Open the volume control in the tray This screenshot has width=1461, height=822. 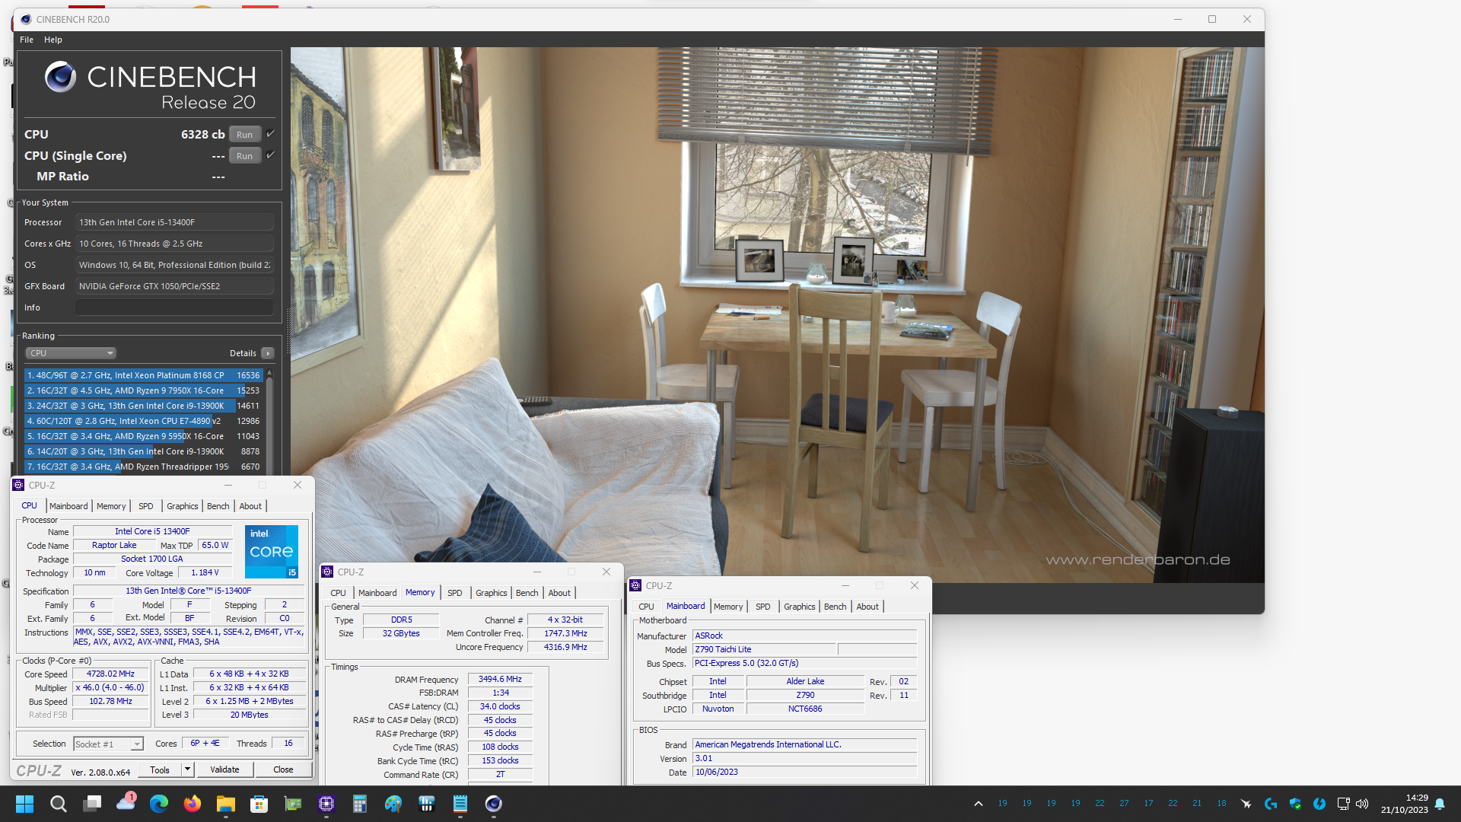pos(1362,804)
